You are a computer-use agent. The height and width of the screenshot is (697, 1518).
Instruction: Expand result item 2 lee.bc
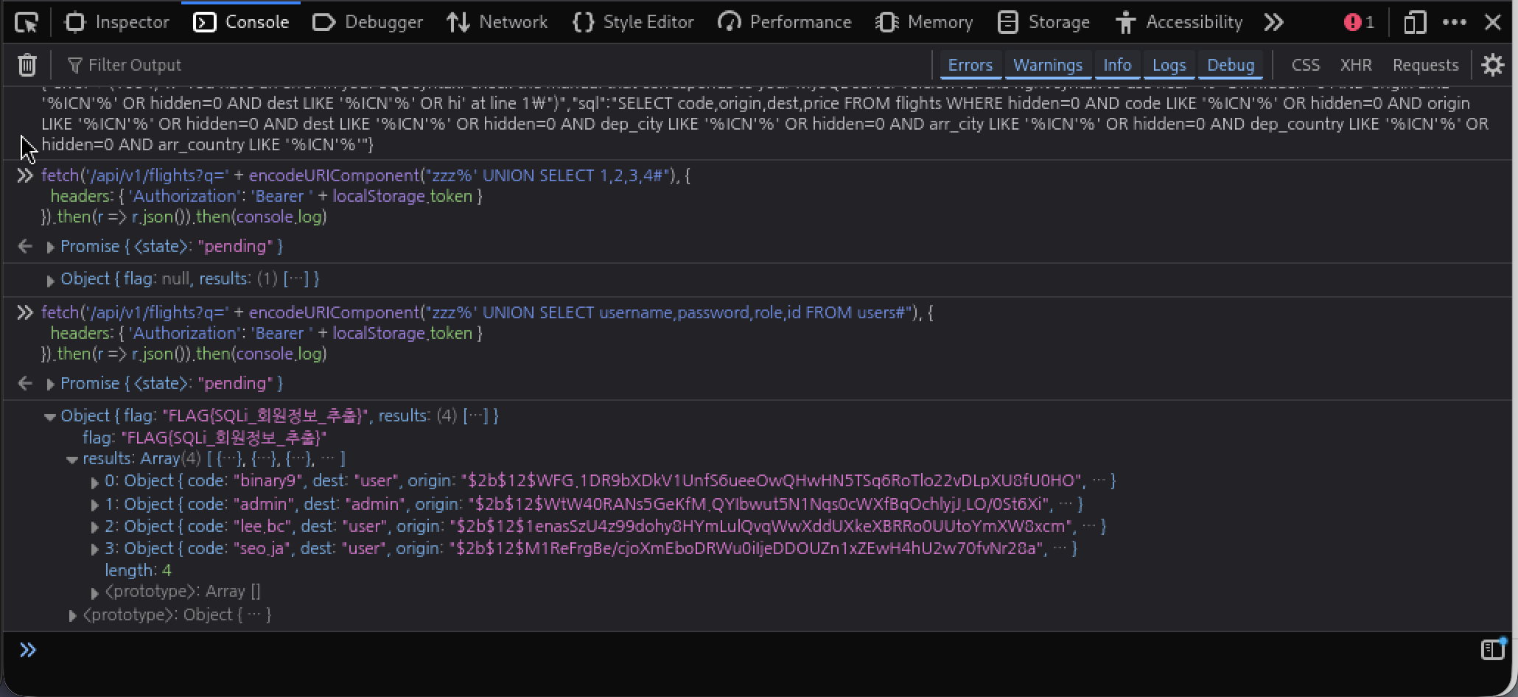94,527
